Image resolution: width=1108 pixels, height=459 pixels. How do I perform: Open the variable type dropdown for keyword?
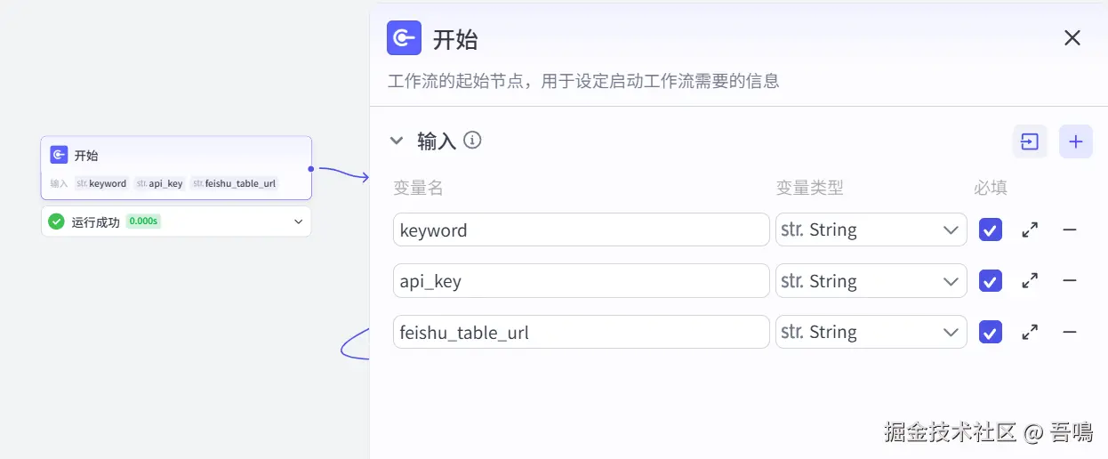(x=871, y=229)
